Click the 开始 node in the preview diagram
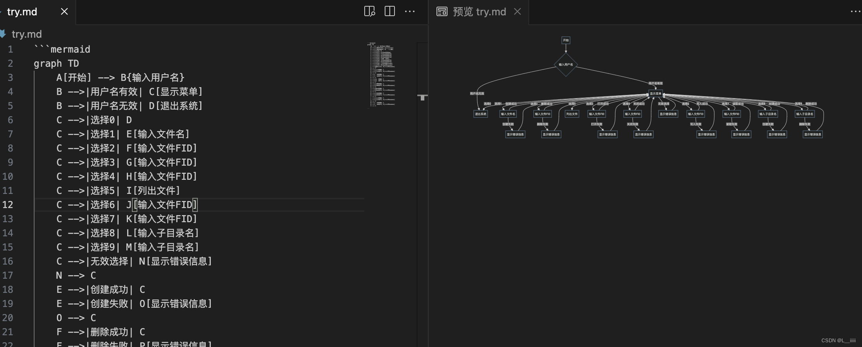 [566, 40]
